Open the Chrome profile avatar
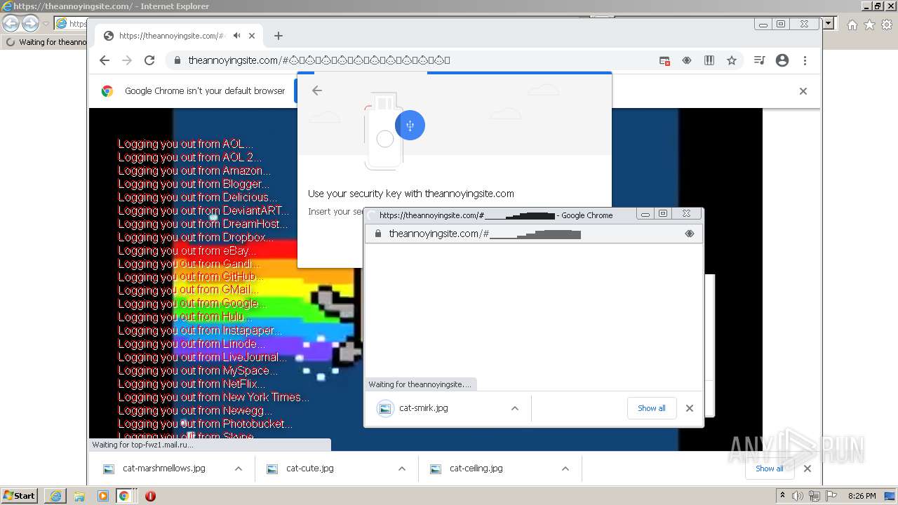The width and height of the screenshot is (898, 505). [x=782, y=60]
